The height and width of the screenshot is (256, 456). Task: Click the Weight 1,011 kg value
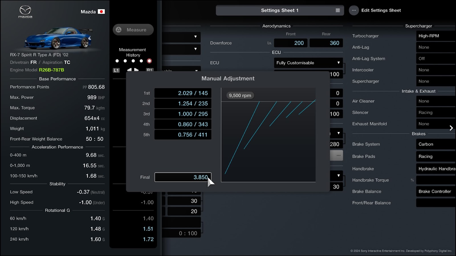tap(95, 129)
